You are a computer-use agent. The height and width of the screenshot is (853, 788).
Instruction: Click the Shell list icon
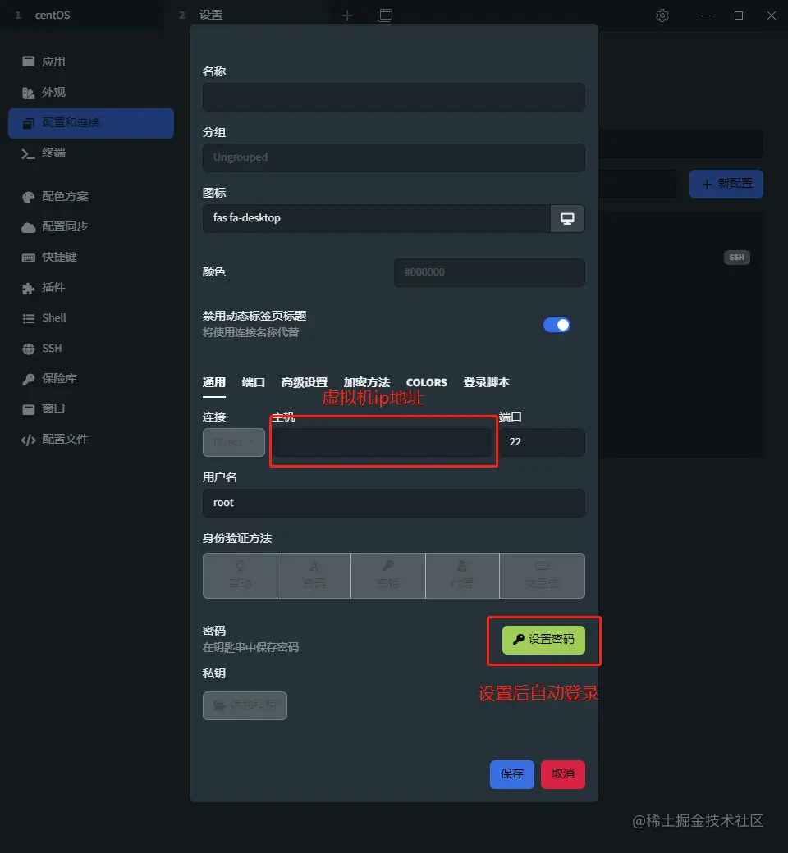[28, 319]
